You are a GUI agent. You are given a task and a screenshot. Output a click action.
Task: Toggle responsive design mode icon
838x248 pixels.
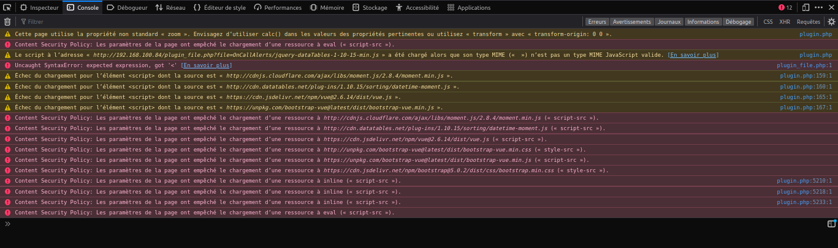point(806,7)
